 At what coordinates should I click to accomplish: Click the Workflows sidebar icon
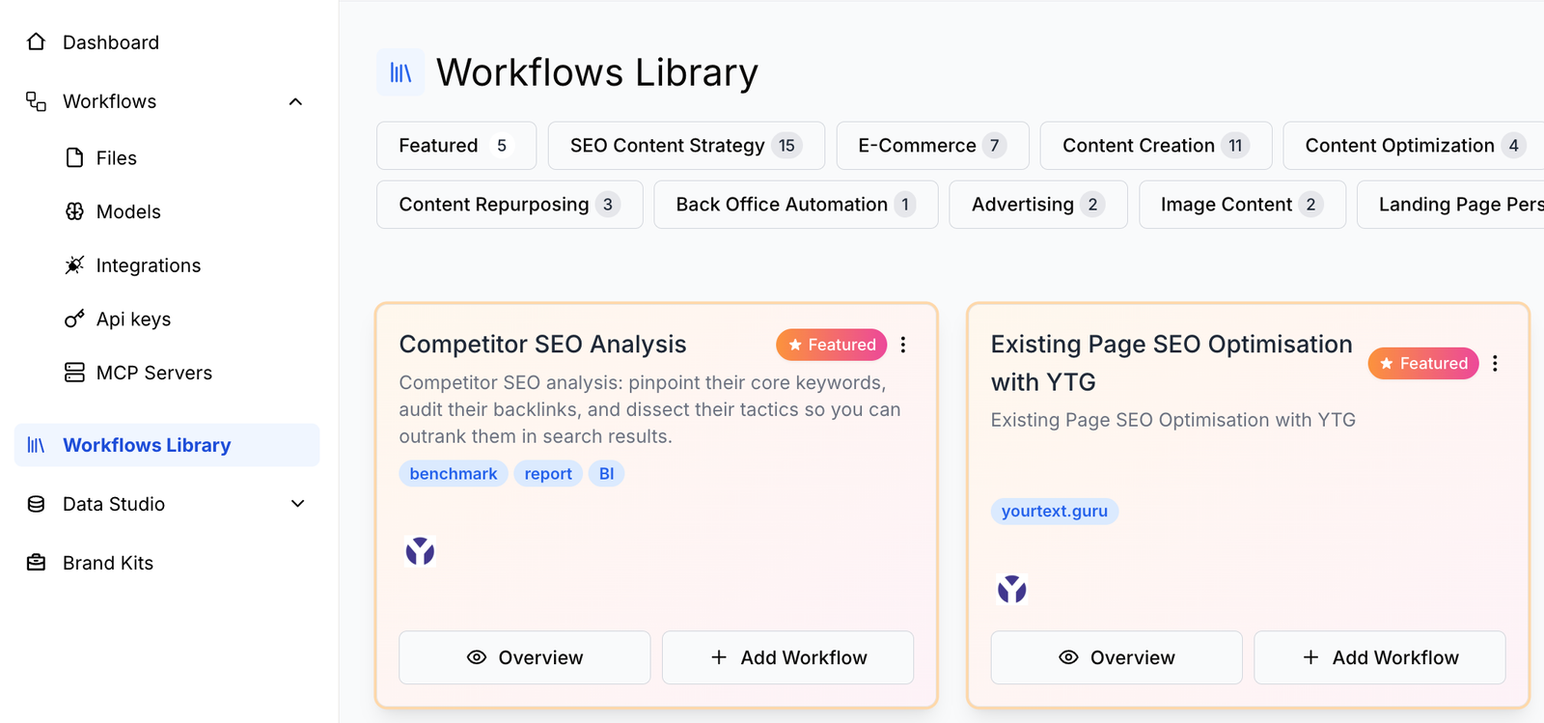(36, 101)
